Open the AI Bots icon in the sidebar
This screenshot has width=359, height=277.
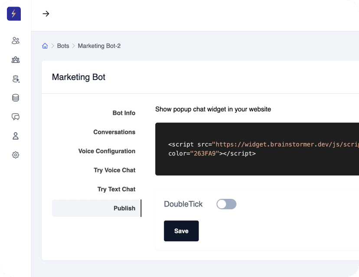point(16,79)
